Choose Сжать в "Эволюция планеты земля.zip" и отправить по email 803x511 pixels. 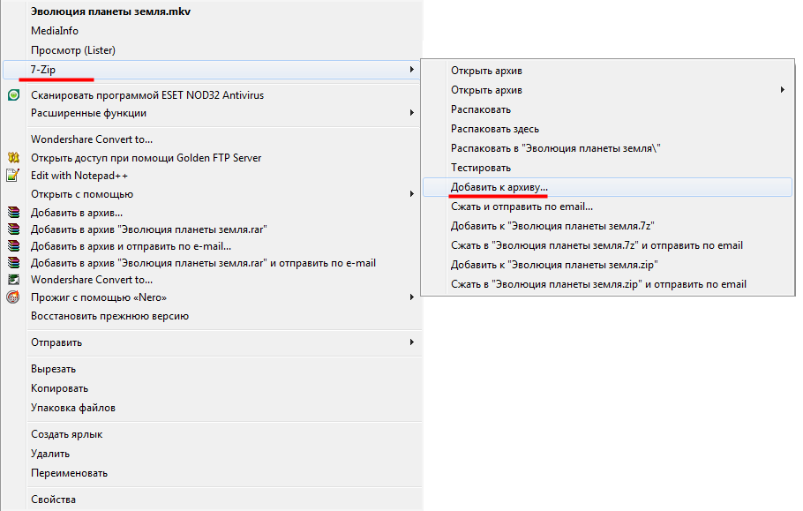click(x=598, y=284)
